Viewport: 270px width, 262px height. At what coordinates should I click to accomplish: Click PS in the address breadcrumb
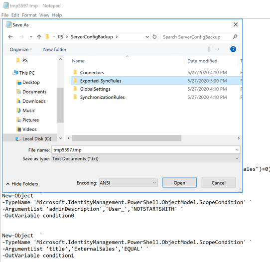(x=60, y=37)
